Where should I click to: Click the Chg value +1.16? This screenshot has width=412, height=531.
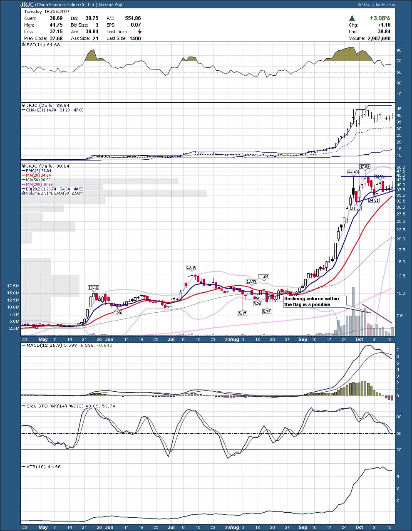tap(384, 25)
